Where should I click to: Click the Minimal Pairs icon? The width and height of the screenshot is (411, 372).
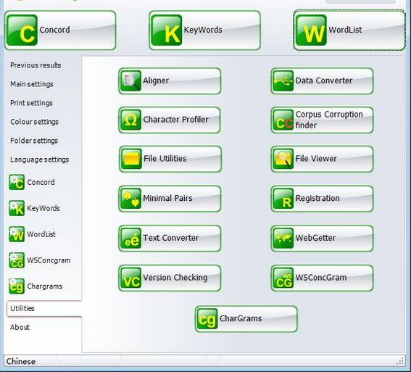click(130, 199)
